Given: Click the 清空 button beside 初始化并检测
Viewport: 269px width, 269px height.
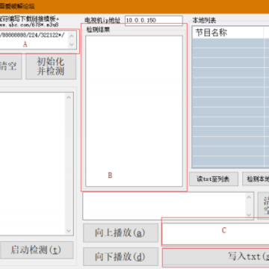Looking at the screenshot, I should [10, 67].
